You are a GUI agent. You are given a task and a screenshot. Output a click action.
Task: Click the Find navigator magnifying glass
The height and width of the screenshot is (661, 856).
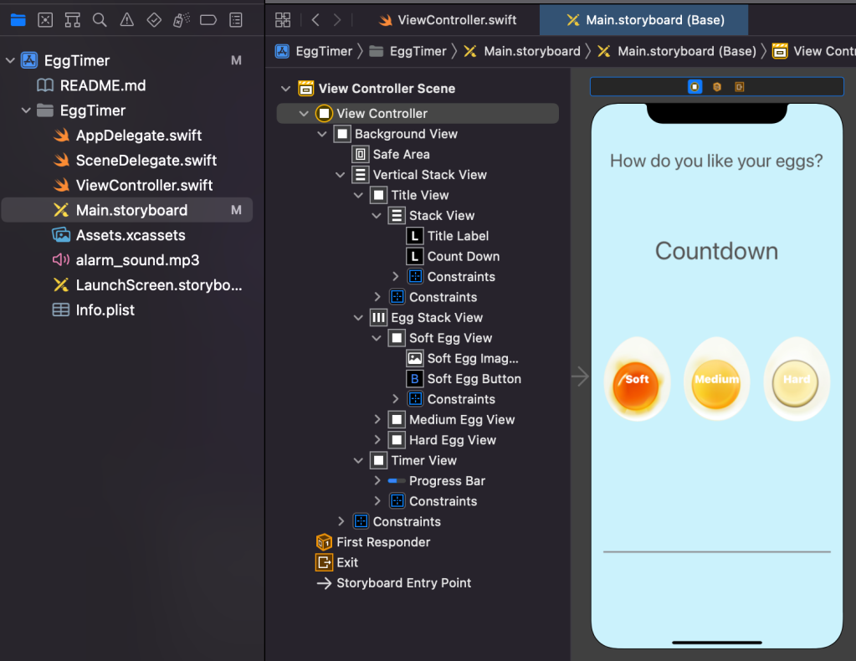pyautogui.click(x=100, y=19)
